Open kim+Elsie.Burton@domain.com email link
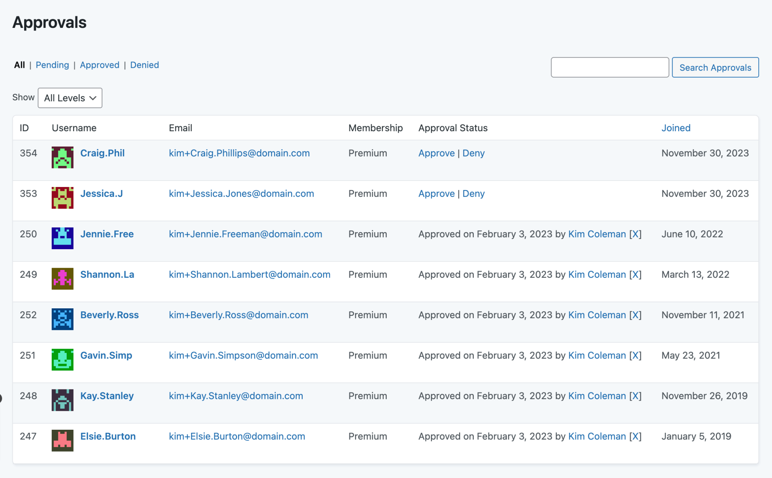 pyautogui.click(x=237, y=436)
